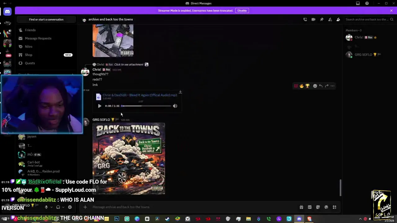The image size is (397, 223).
Task: Click to see attachment in reply preview
Action: pyautogui.click(x=129, y=64)
